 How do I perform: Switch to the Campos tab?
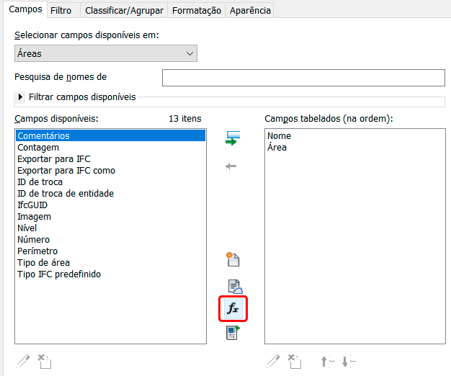25,9
